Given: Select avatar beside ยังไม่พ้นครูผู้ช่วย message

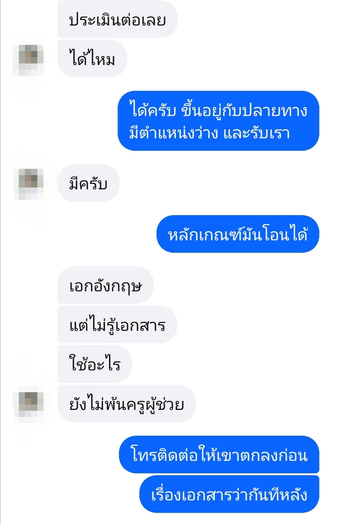Looking at the screenshot, I should coord(31,404).
